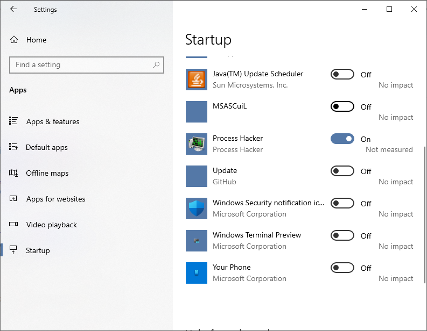Click the Apps section heading

point(18,90)
